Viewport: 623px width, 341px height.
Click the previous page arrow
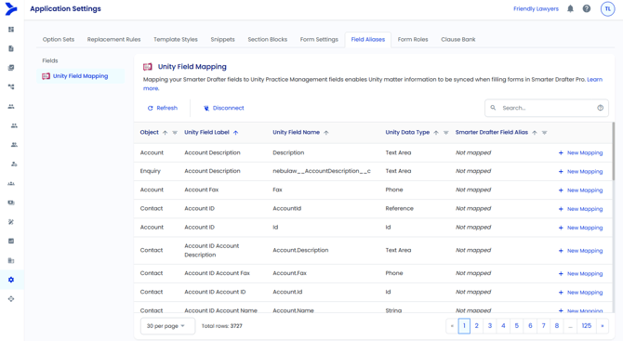coord(452,326)
